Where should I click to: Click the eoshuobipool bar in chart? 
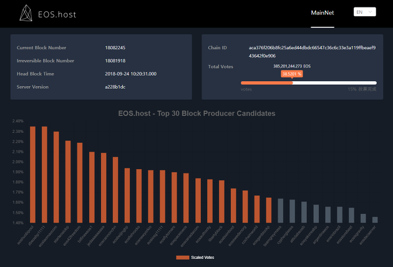pos(33,175)
